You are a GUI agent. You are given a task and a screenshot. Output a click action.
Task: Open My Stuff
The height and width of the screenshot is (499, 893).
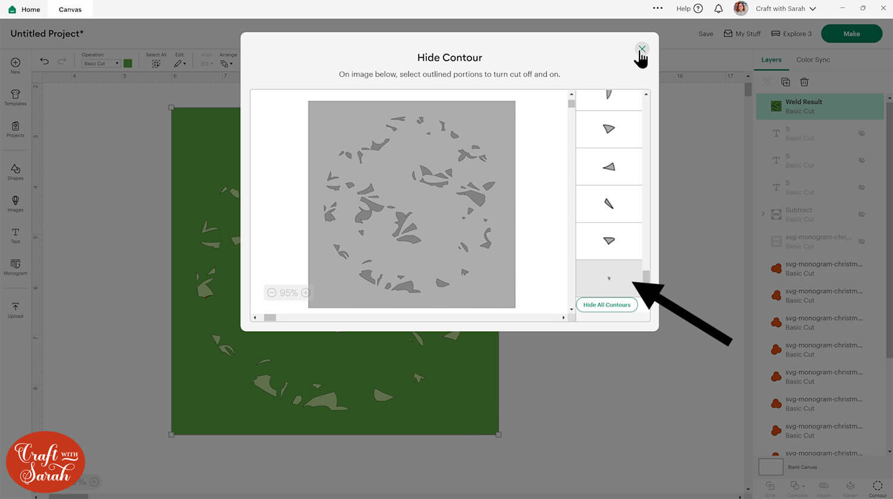[x=742, y=33]
